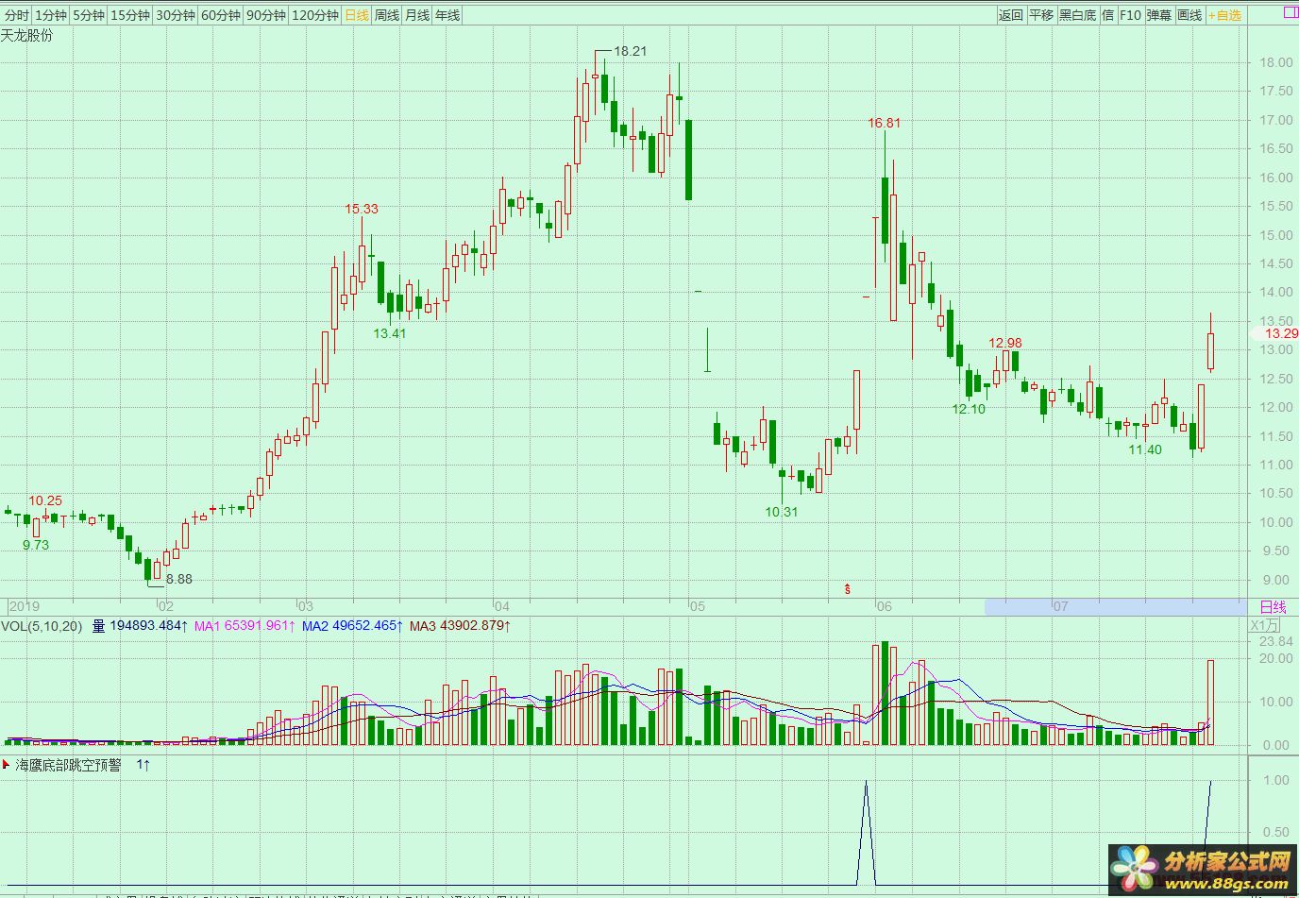Click the purple window icon top-right
The height and width of the screenshot is (898, 1299).
1290,13
